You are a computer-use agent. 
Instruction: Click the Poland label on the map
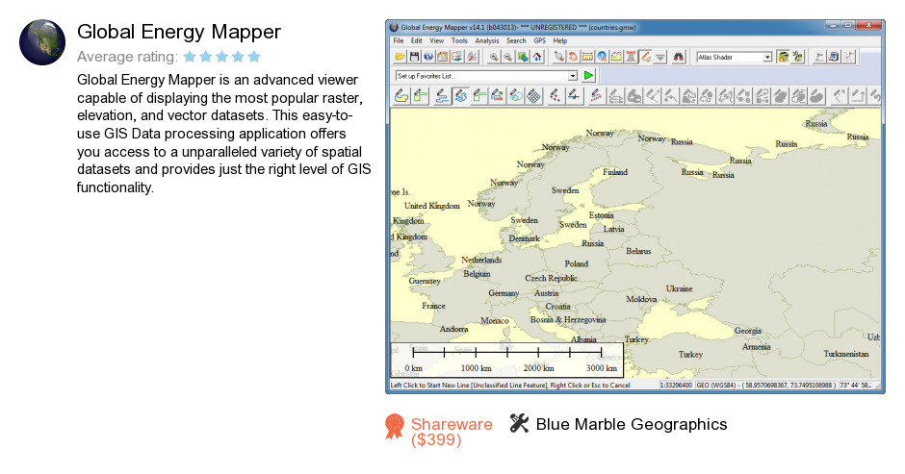576,263
